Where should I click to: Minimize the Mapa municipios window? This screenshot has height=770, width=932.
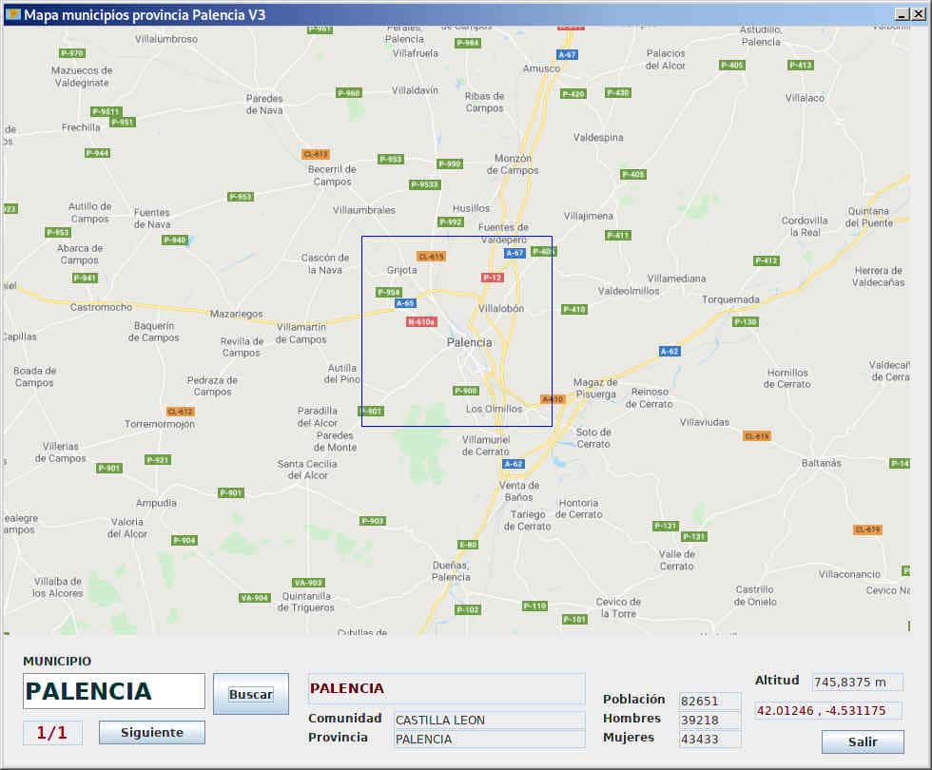[903, 14]
